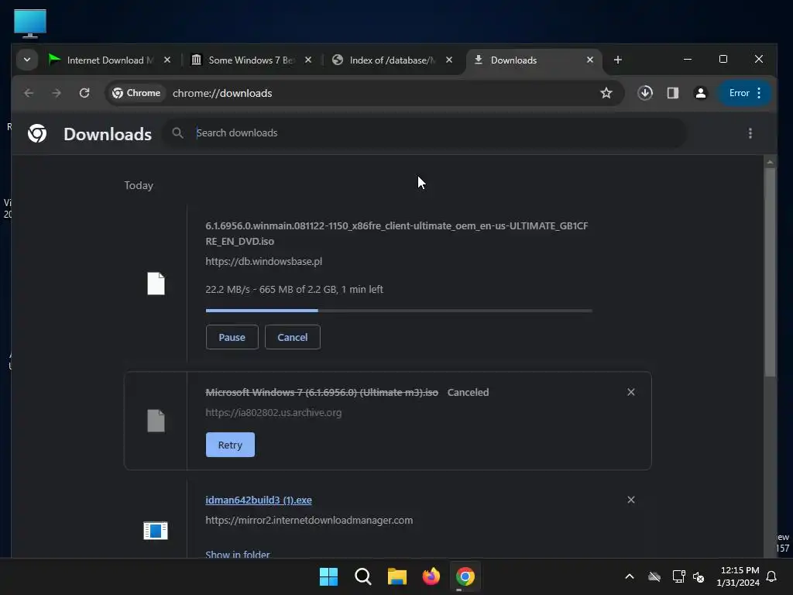Viewport: 793px width, 595px height.
Task: Retry the canceled Ultimate m3 ISO download
Action: coord(230,445)
